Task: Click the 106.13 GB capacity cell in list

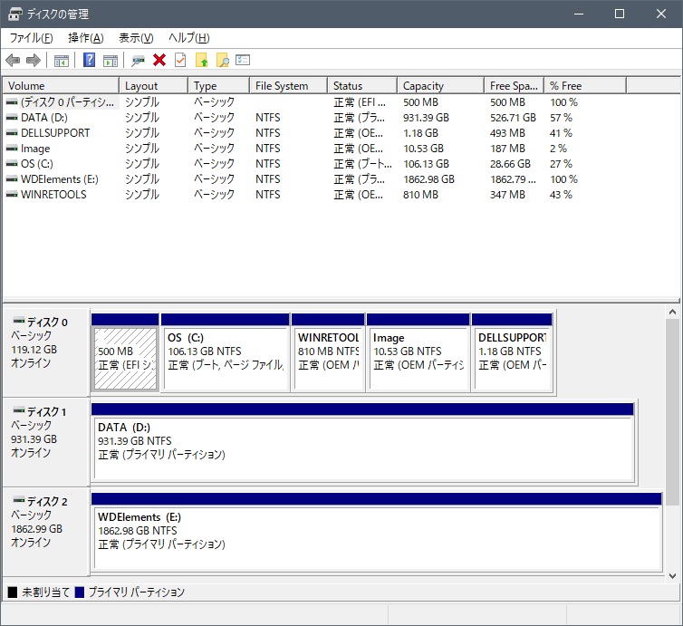Action: [426, 164]
